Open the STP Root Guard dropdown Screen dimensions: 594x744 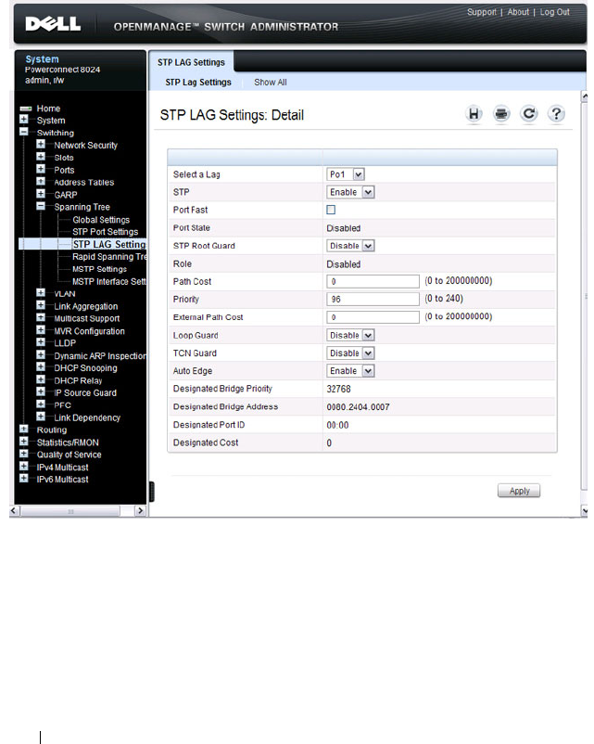[350, 246]
